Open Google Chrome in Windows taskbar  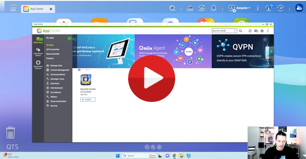(174, 156)
